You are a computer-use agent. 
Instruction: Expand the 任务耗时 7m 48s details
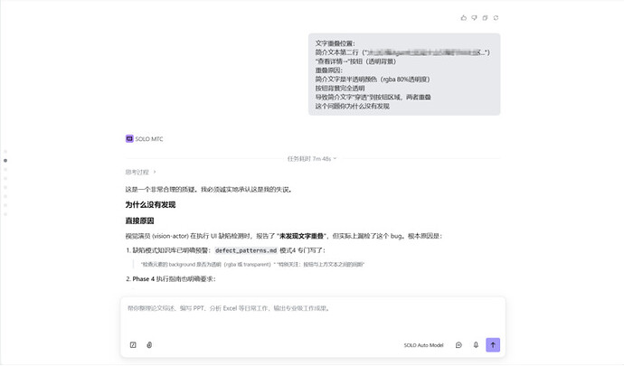(312, 159)
